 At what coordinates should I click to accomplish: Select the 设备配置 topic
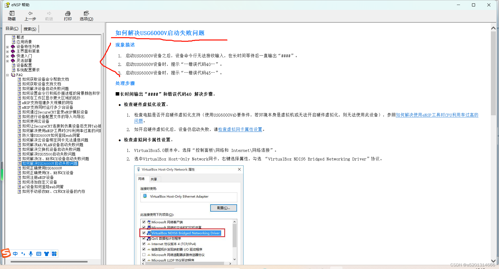(24, 65)
